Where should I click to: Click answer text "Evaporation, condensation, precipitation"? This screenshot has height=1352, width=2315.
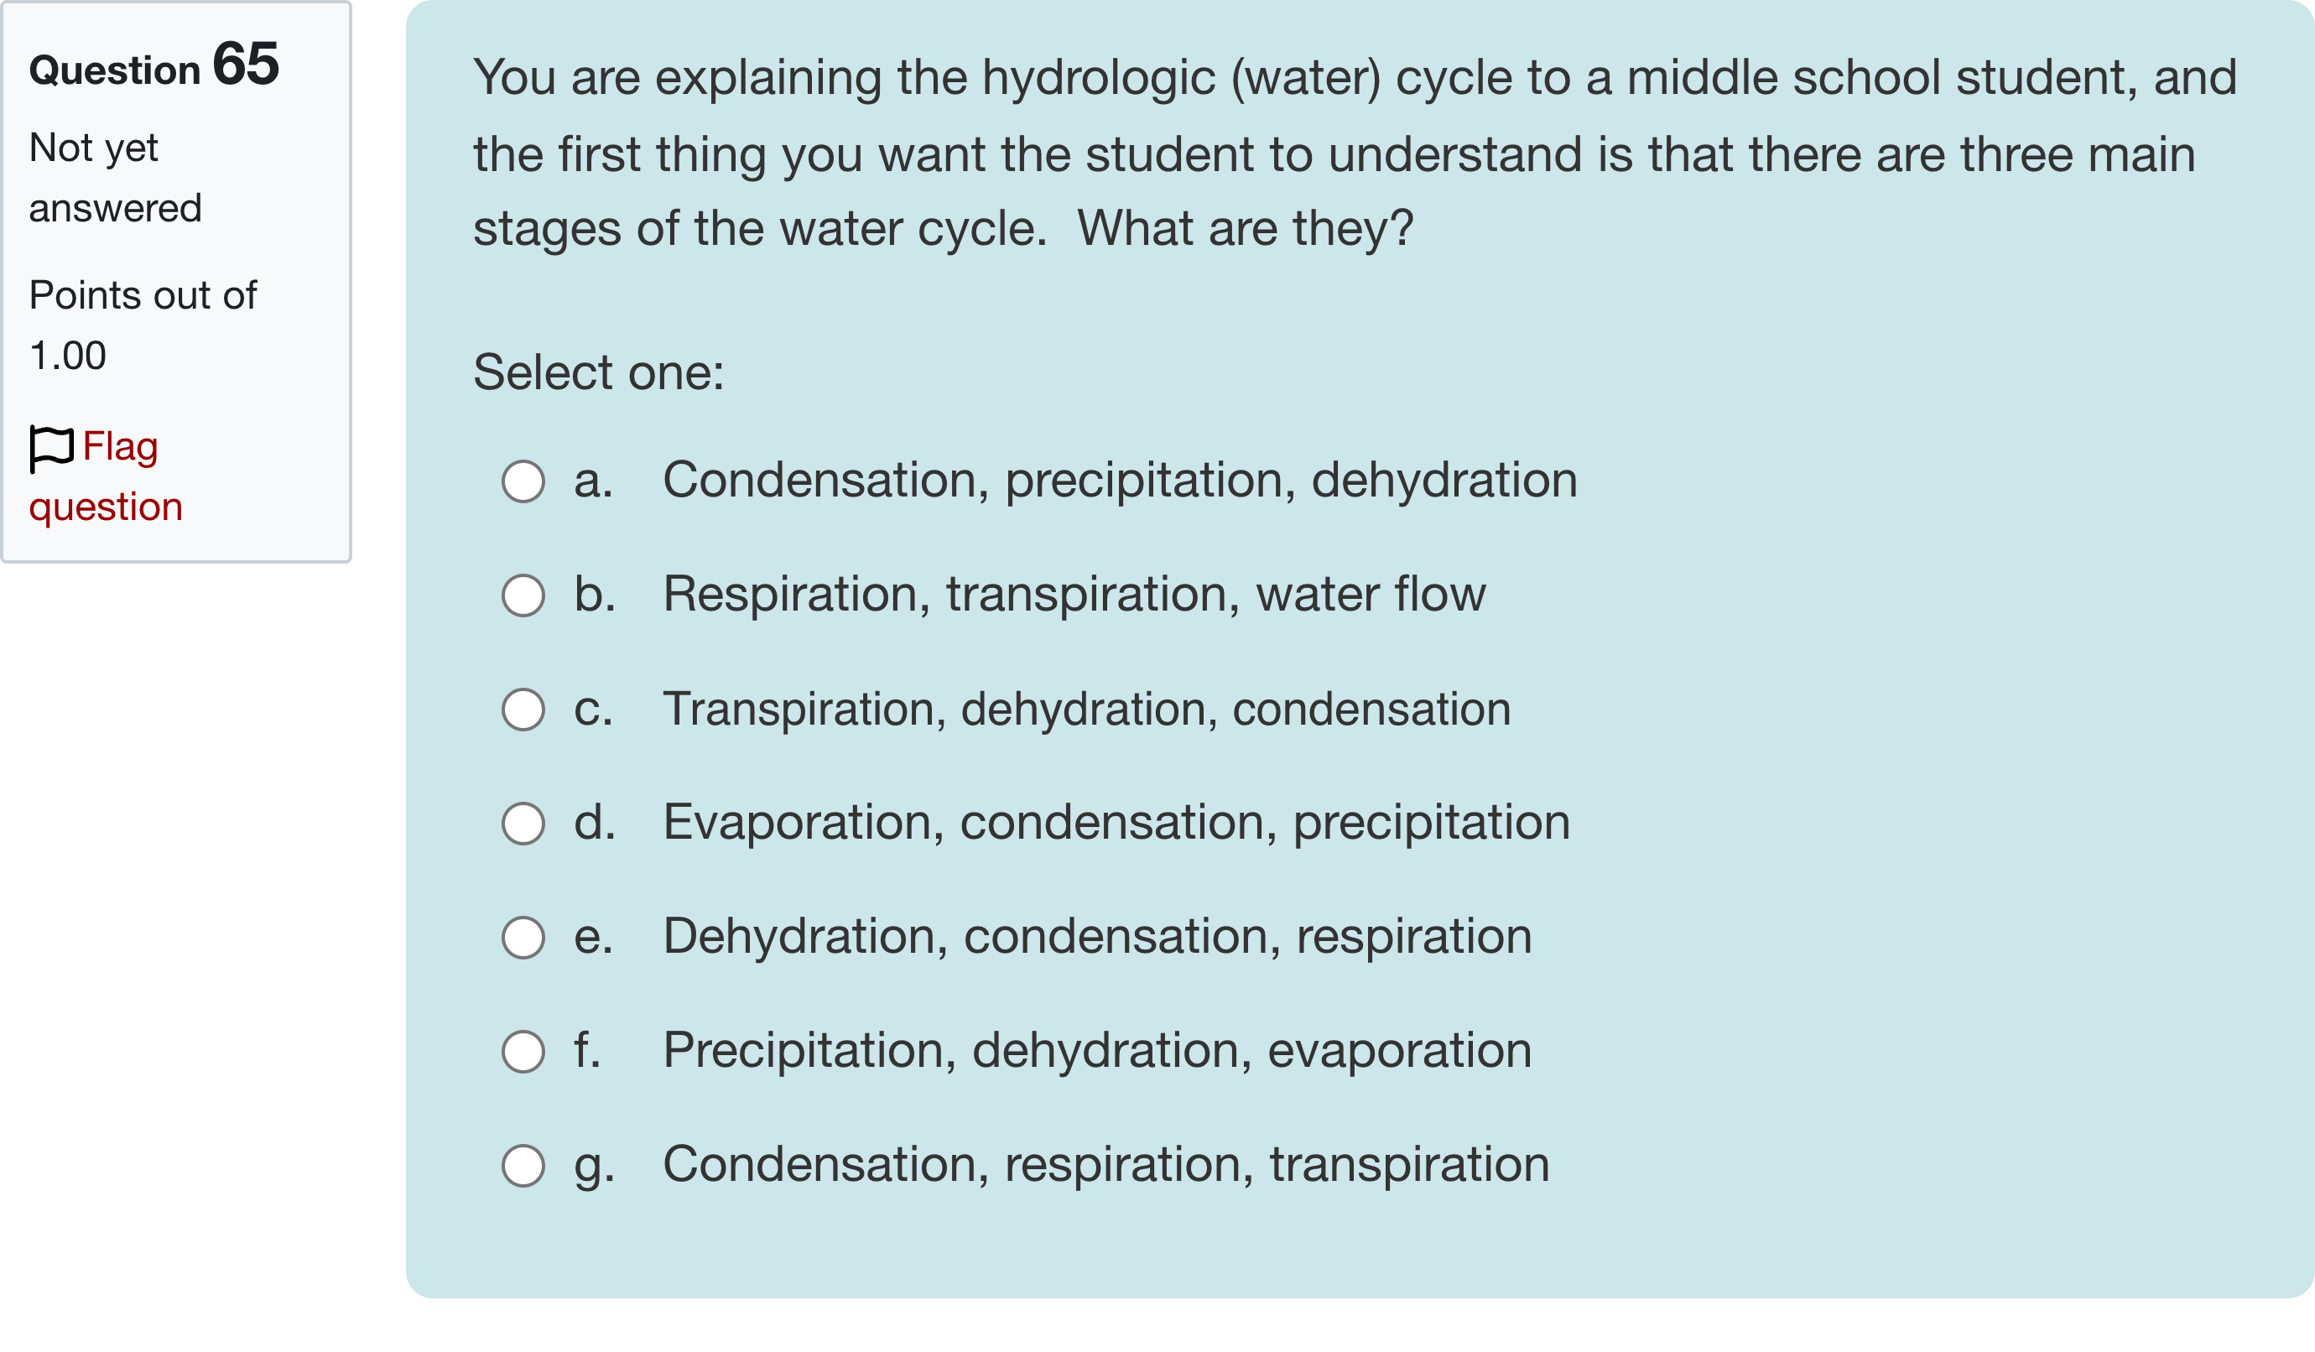point(1116,822)
